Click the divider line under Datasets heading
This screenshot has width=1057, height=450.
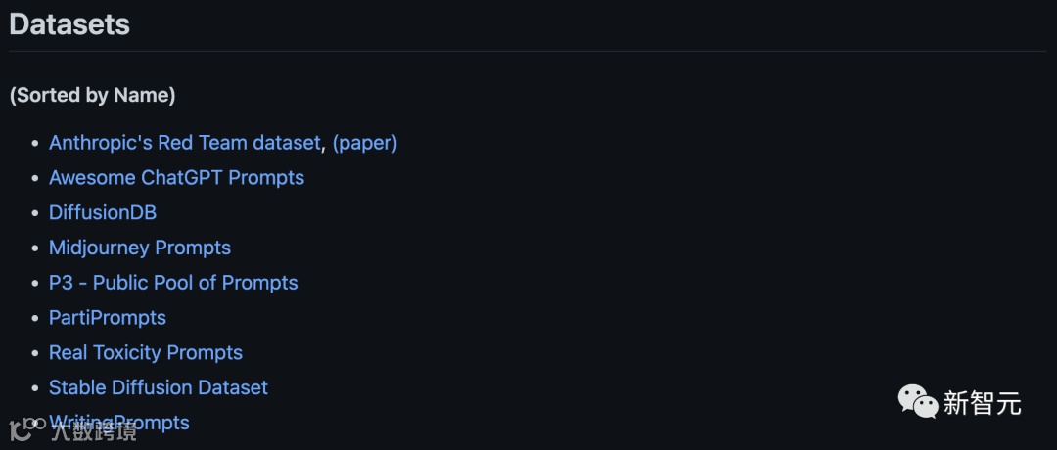tap(528, 51)
